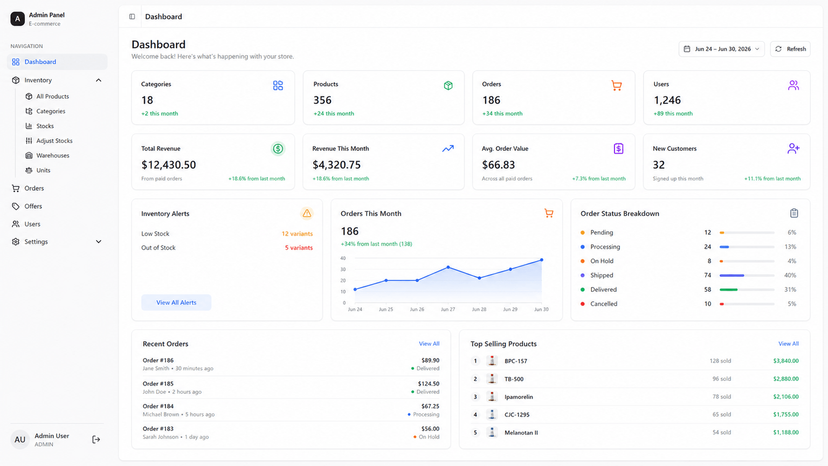Click the Avg. Order Value receipt icon

click(x=618, y=148)
